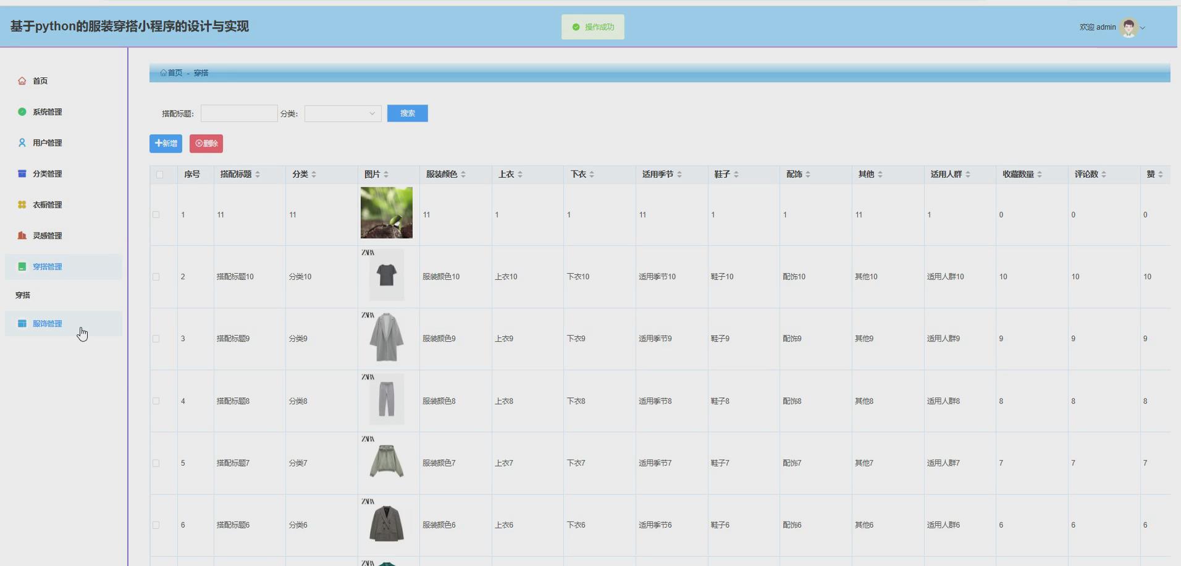Open 用户管理 in the sidebar
Image resolution: width=1181 pixels, height=566 pixels.
48,143
